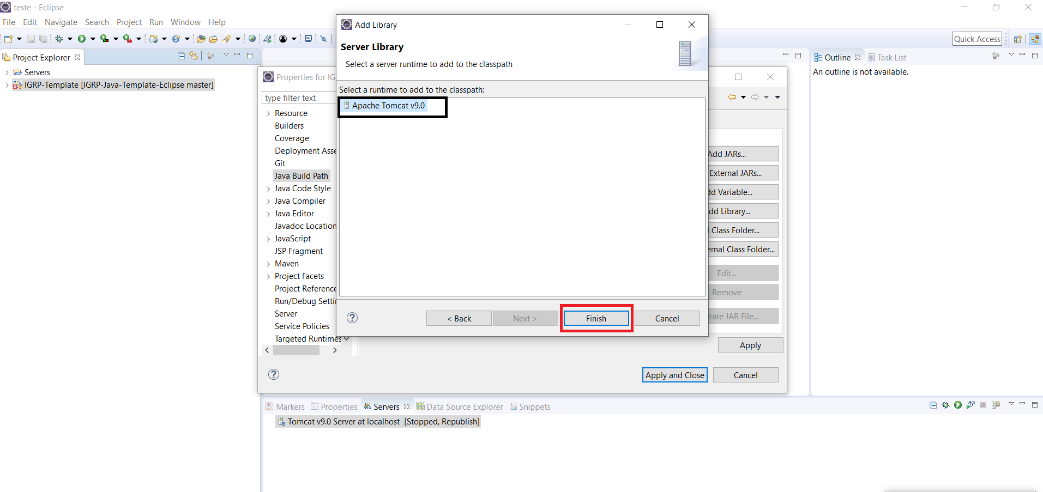Screen dimensions: 1043x492
Task: Click the Coverage launch icon in toolbar
Action: 104,39
